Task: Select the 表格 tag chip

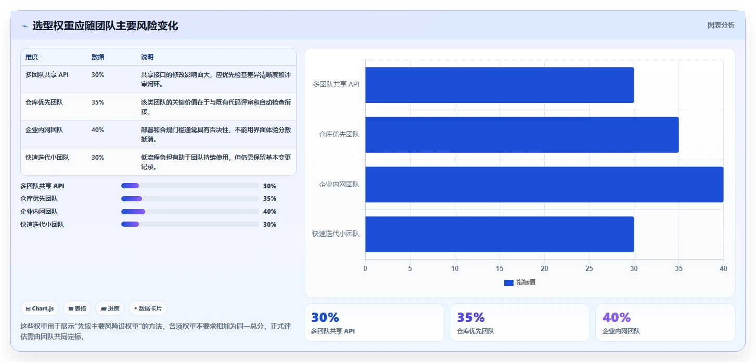Action: click(77, 308)
